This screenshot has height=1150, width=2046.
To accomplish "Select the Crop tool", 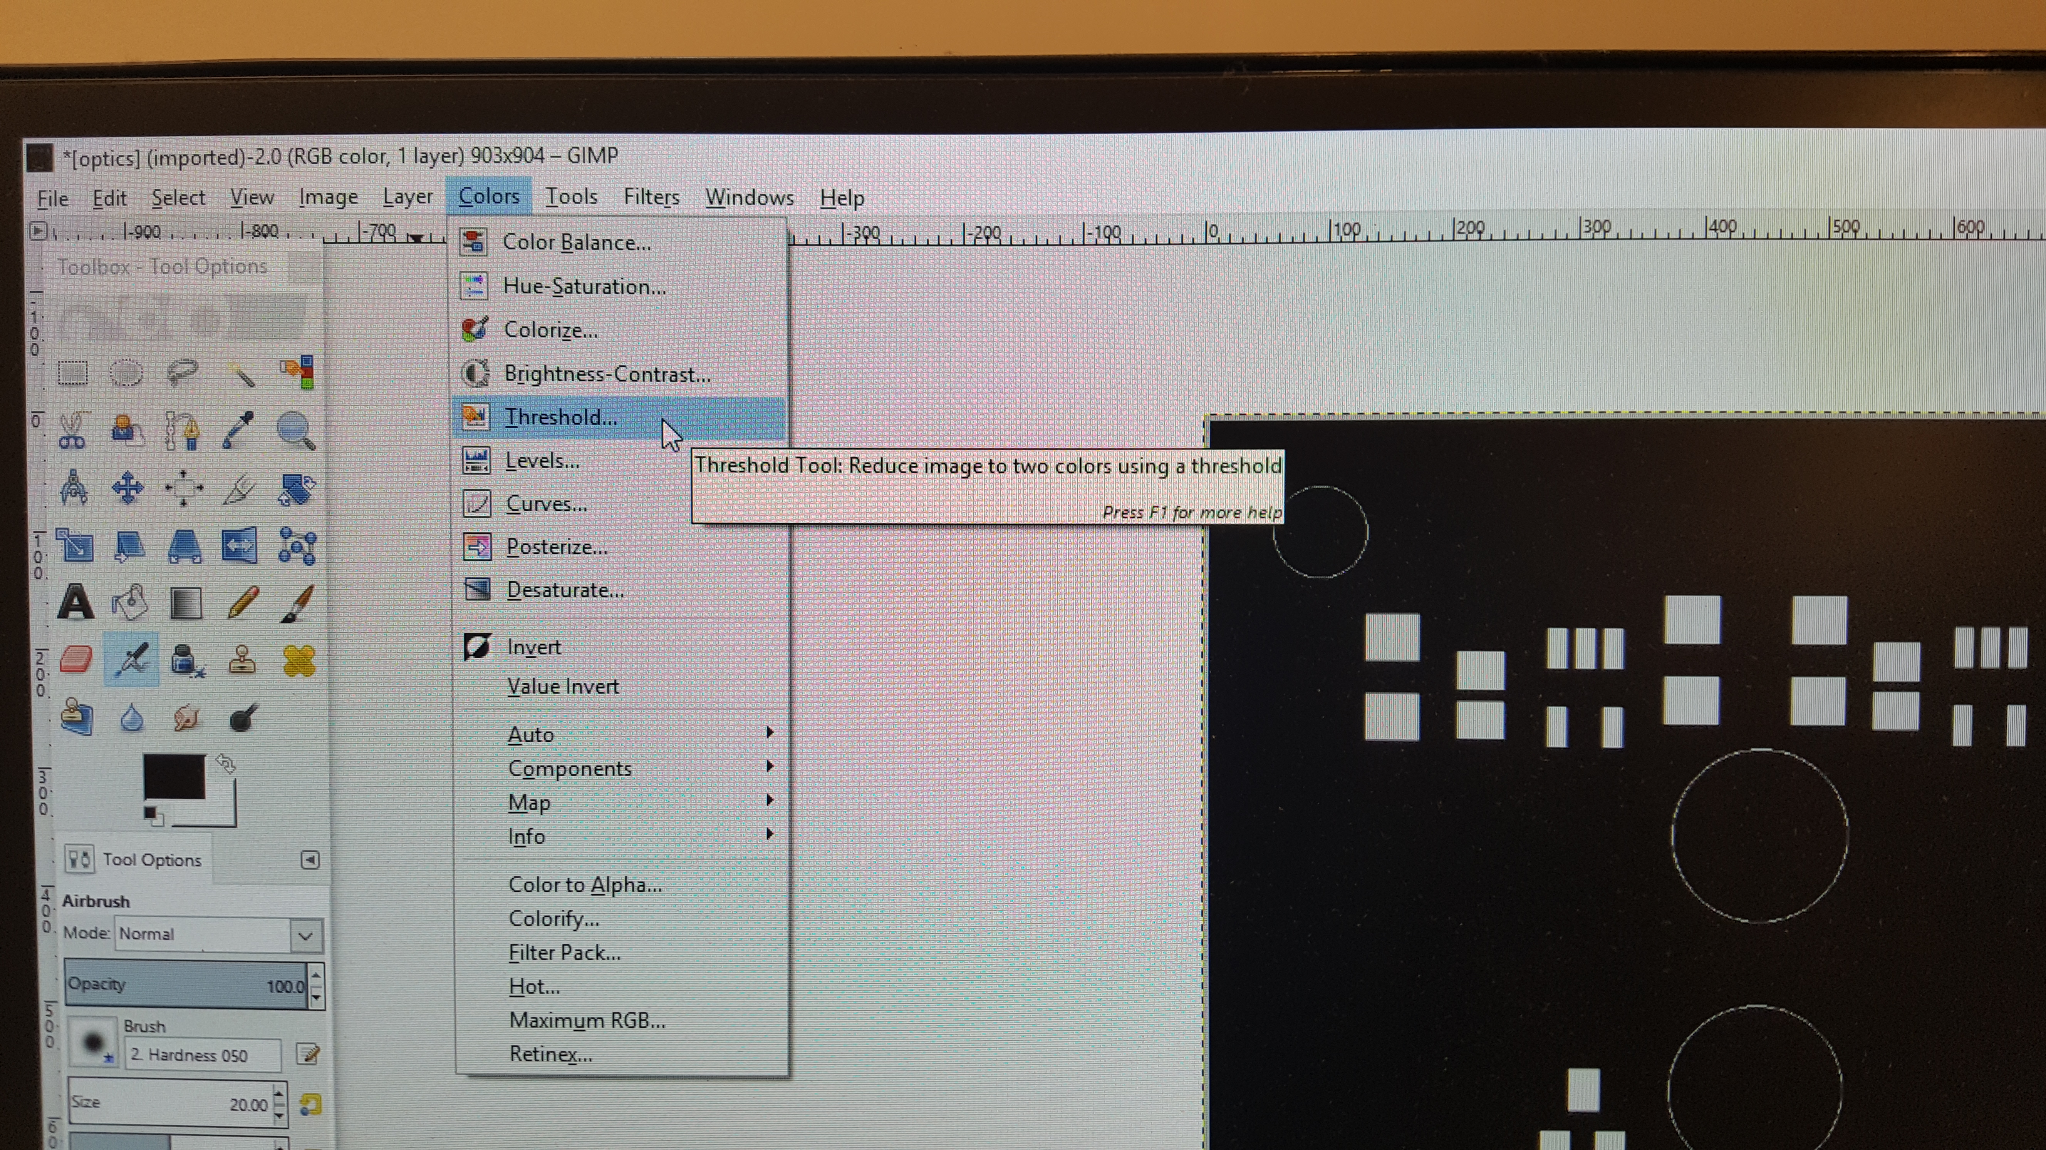I will pos(240,489).
